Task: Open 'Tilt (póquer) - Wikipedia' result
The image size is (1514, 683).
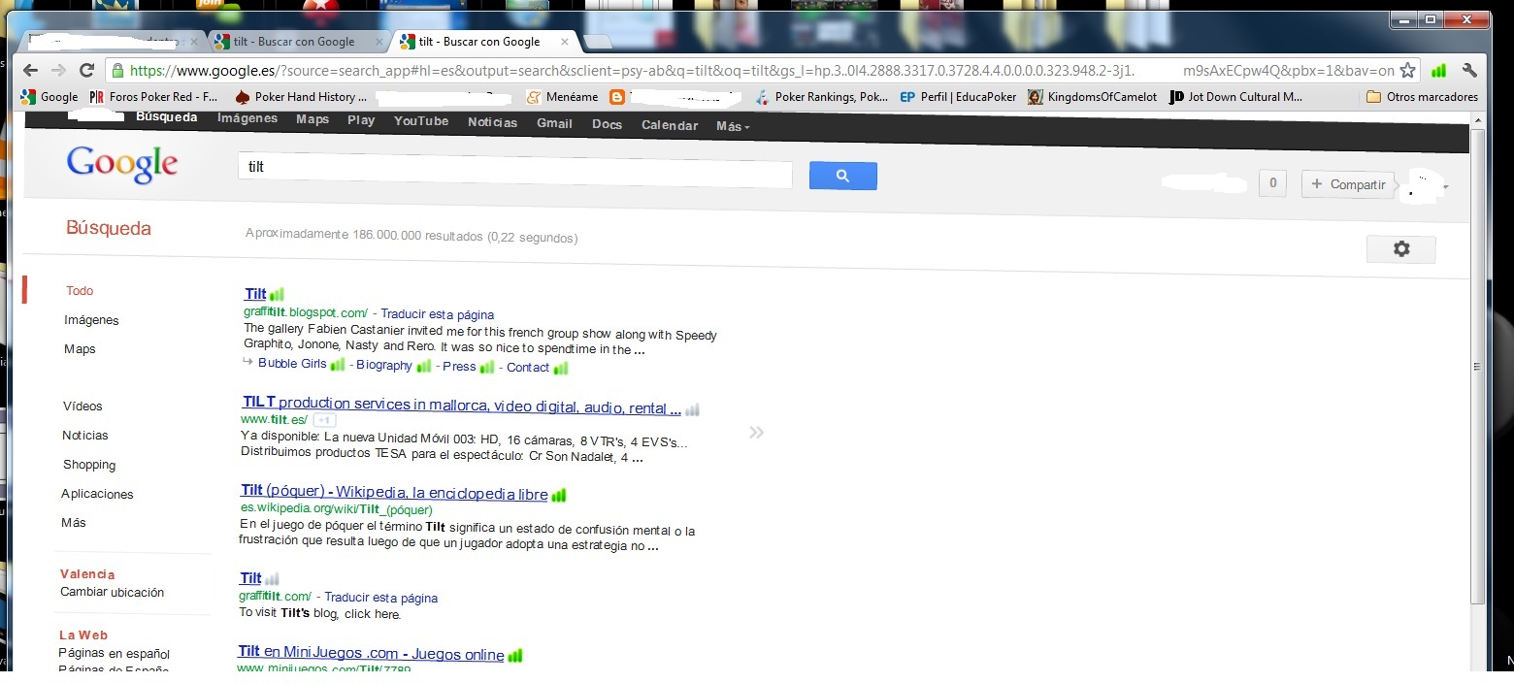Action: [394, 493]
